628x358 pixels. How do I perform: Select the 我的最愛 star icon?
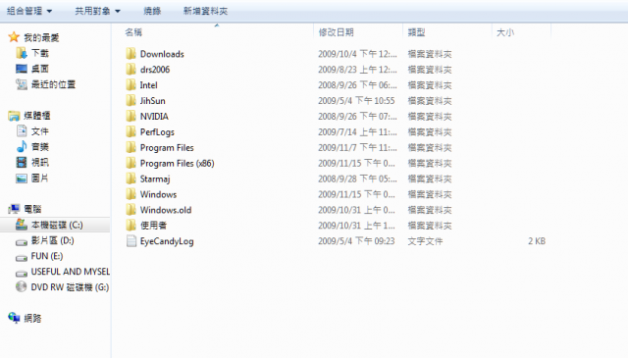click(x=14, y=37)
